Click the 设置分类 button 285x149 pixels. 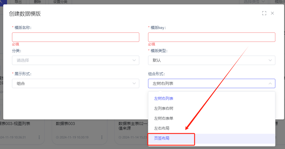[x=60, y=2]
